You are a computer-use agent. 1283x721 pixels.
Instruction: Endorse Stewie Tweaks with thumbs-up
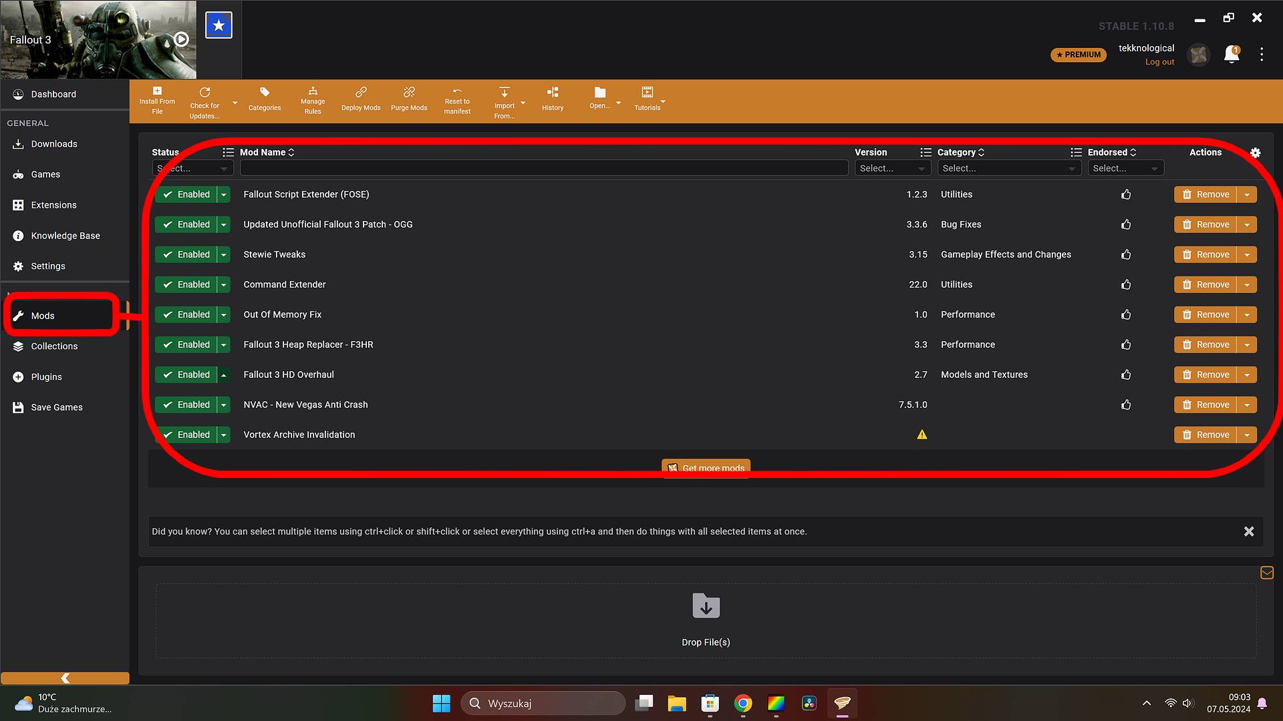1126,254
